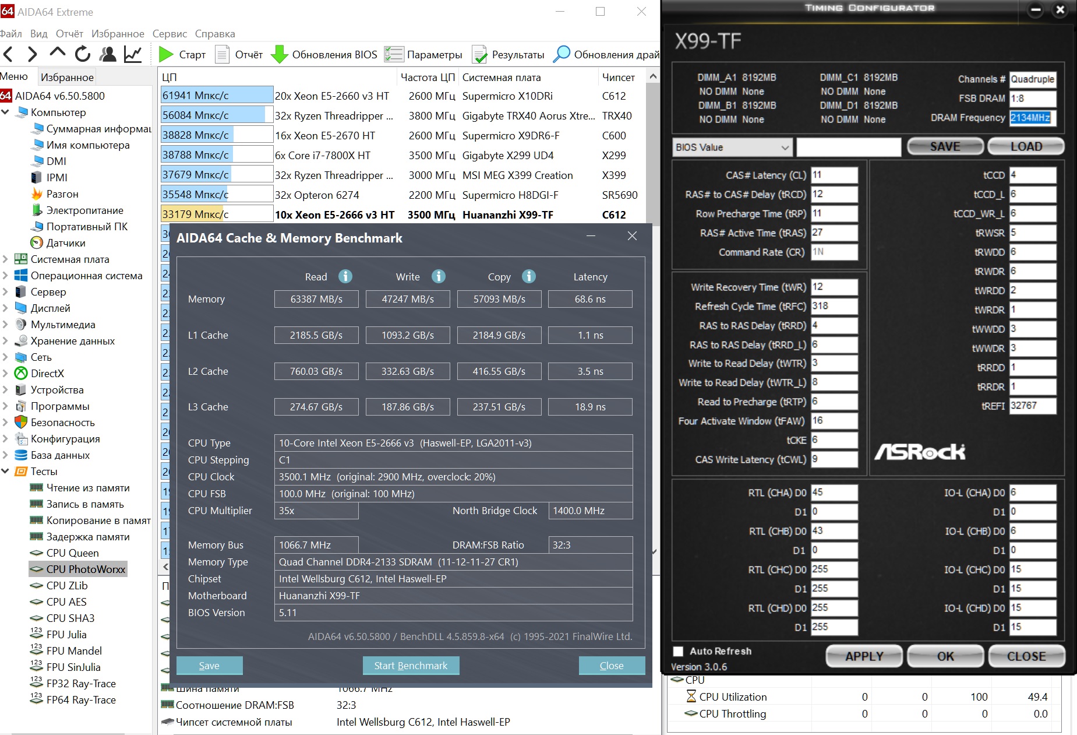Image resolution: width=1077 pixels, height=735 pixels.
Task: Open Параметры settings toolbar icon
Action: [x=394, y=54]
